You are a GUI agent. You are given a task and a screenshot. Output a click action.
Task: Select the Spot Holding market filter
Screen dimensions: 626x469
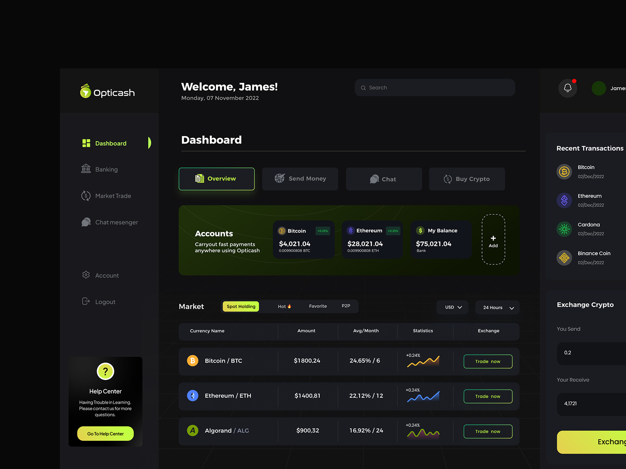click(241, 306)
